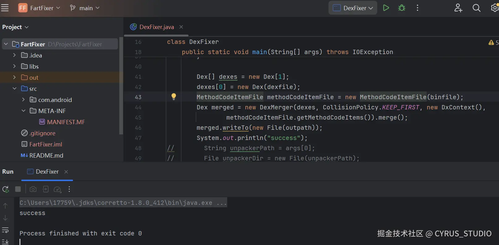Collapse the src folder

14,88
